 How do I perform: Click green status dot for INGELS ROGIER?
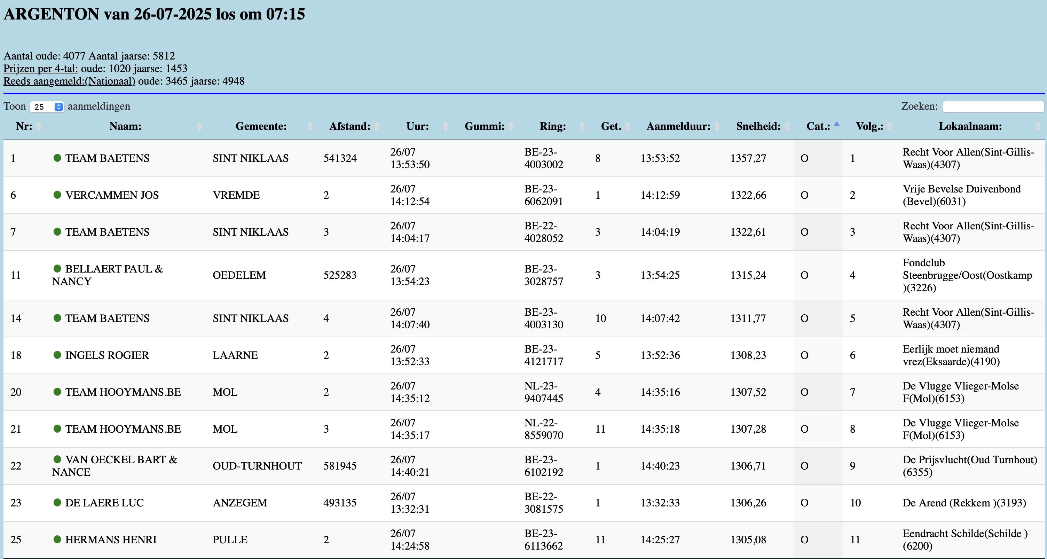coord(57,355)
